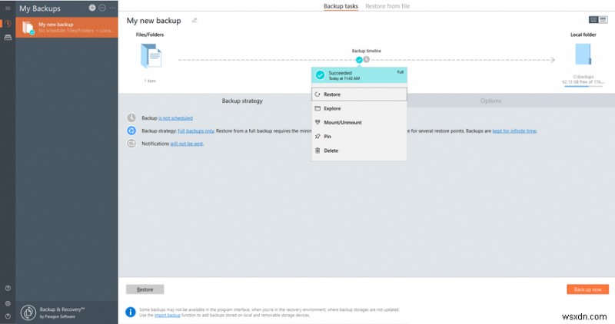Open the 'will not be sent' notifications link
This screenshot has width=615, height=324.
[186, 144]
